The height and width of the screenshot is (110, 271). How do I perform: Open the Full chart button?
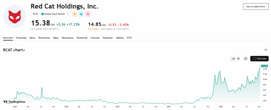259,58
